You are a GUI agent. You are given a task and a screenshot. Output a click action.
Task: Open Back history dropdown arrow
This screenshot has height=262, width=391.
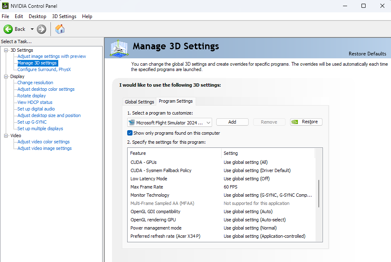coord(32,29)
